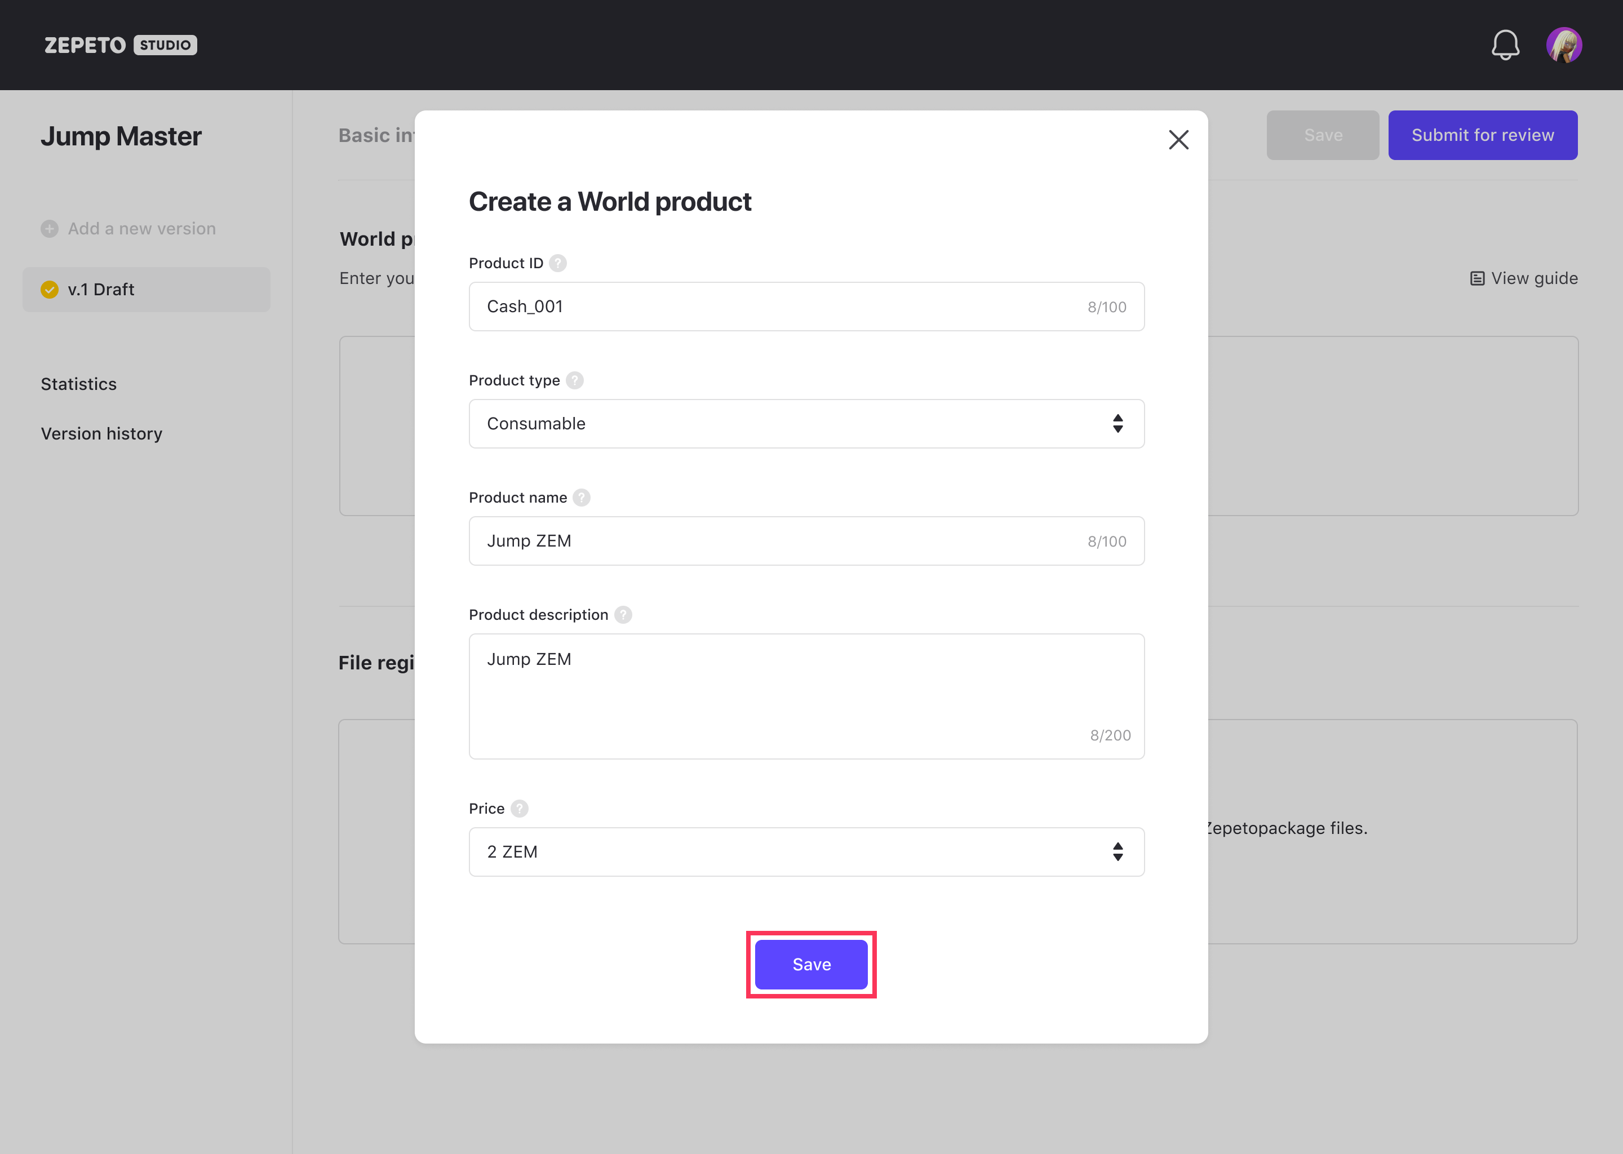The image size is (1623, 1154).
Task: Open the Product type Consumable dropdown
Action: (x=806, y=424)
